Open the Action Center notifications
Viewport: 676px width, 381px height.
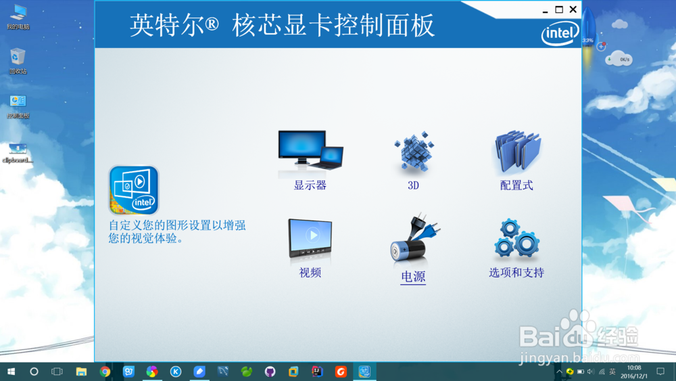tap(660, 372)
